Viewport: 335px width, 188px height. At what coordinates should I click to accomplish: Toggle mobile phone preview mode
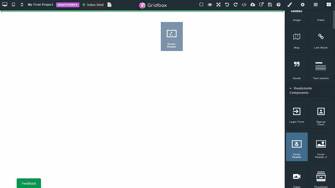click(22, 4)
